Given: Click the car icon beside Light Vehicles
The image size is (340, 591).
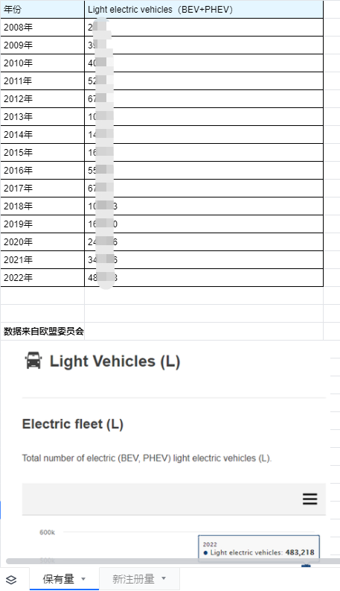Looking at the screenshot, I should click(33, 360).
